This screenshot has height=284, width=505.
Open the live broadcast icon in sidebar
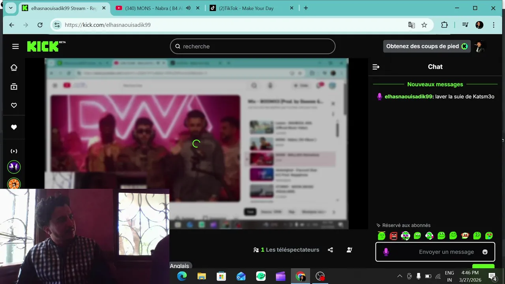click(x=14, y=151)
